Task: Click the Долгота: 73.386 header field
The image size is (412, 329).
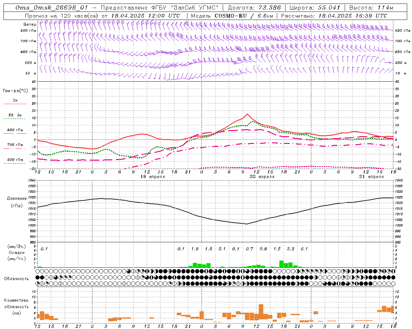Action: (x=254, y=8)
